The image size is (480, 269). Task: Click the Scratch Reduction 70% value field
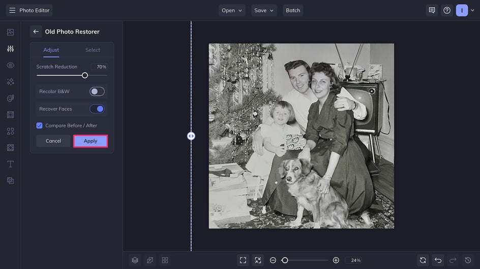99,66
